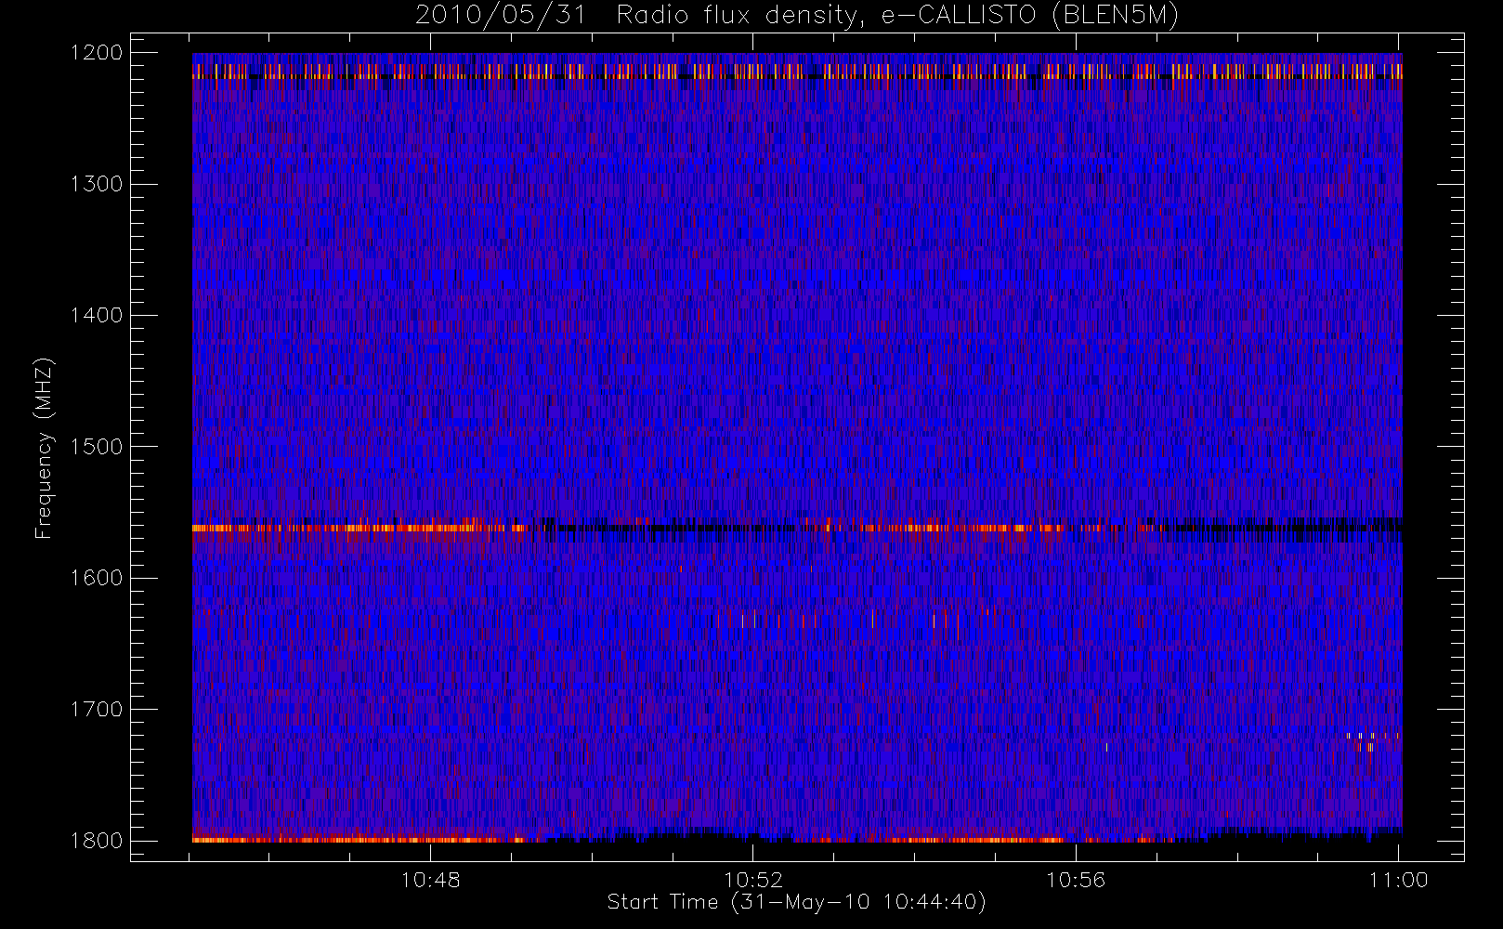This screenshot has height=929, width=1503.
Task: Click the 1800 frequency axis label
Action: (x=97, y=841)
